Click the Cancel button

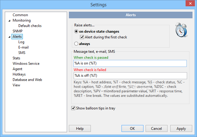(x=156, y=129)
